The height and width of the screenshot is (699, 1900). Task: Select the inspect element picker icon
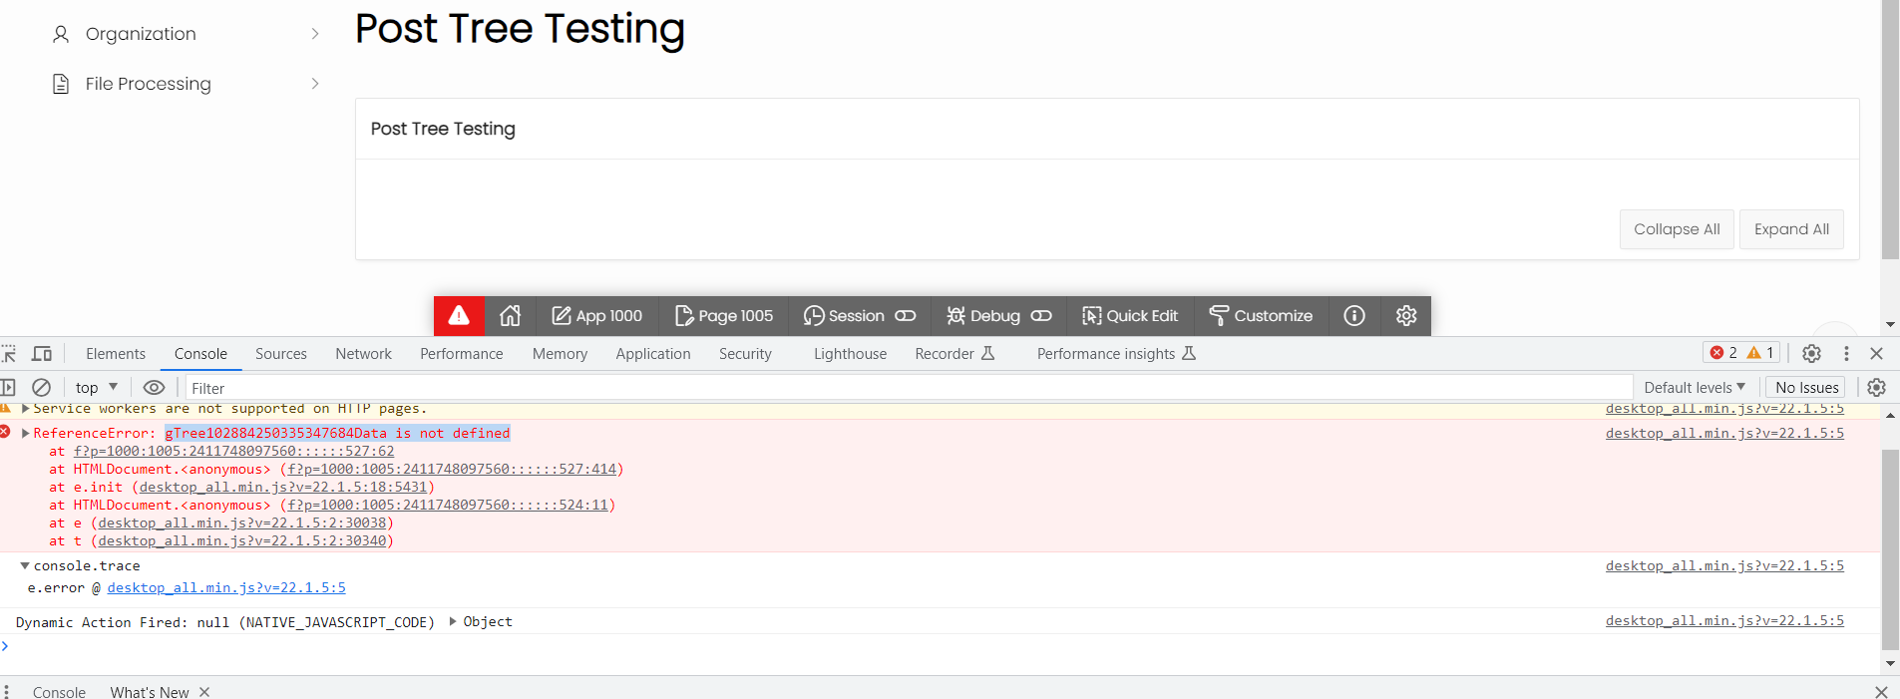(x=9, y=354)
